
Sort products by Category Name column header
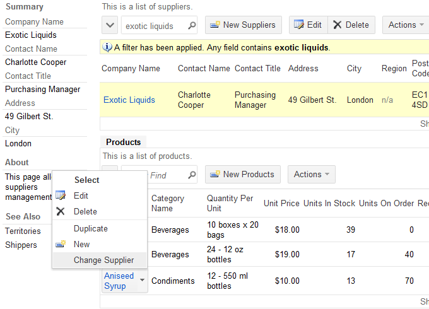(168, 203)
